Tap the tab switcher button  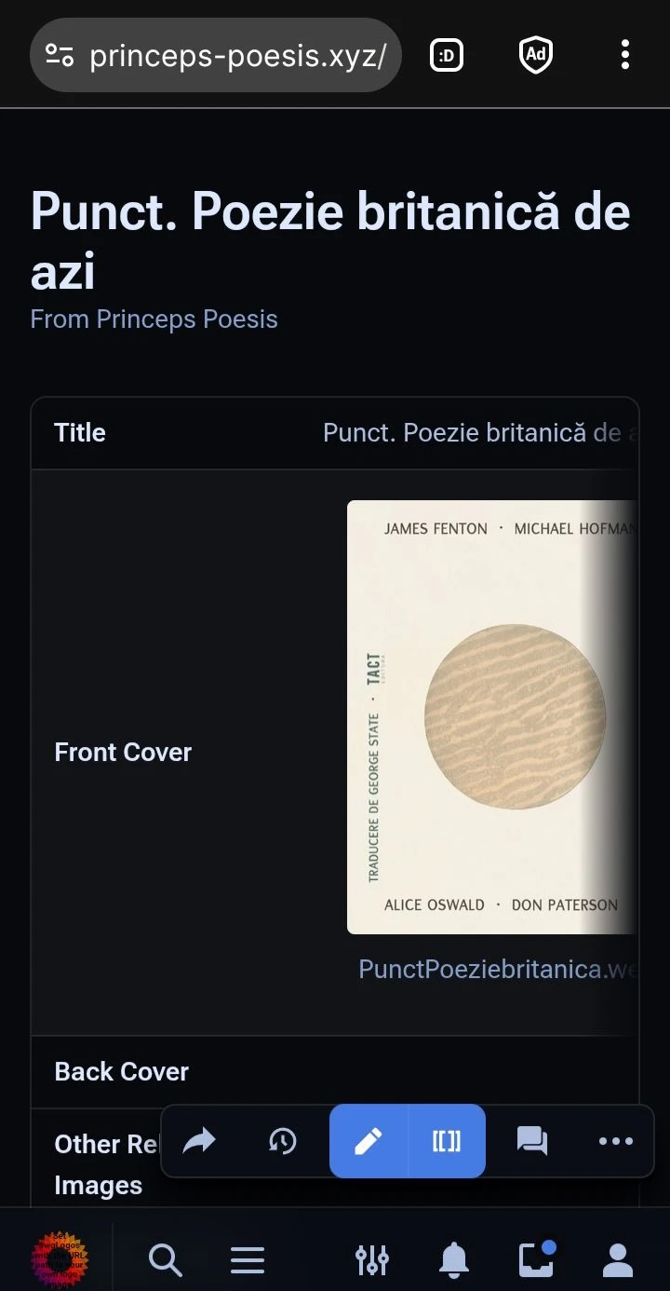[x=447, y=56]
